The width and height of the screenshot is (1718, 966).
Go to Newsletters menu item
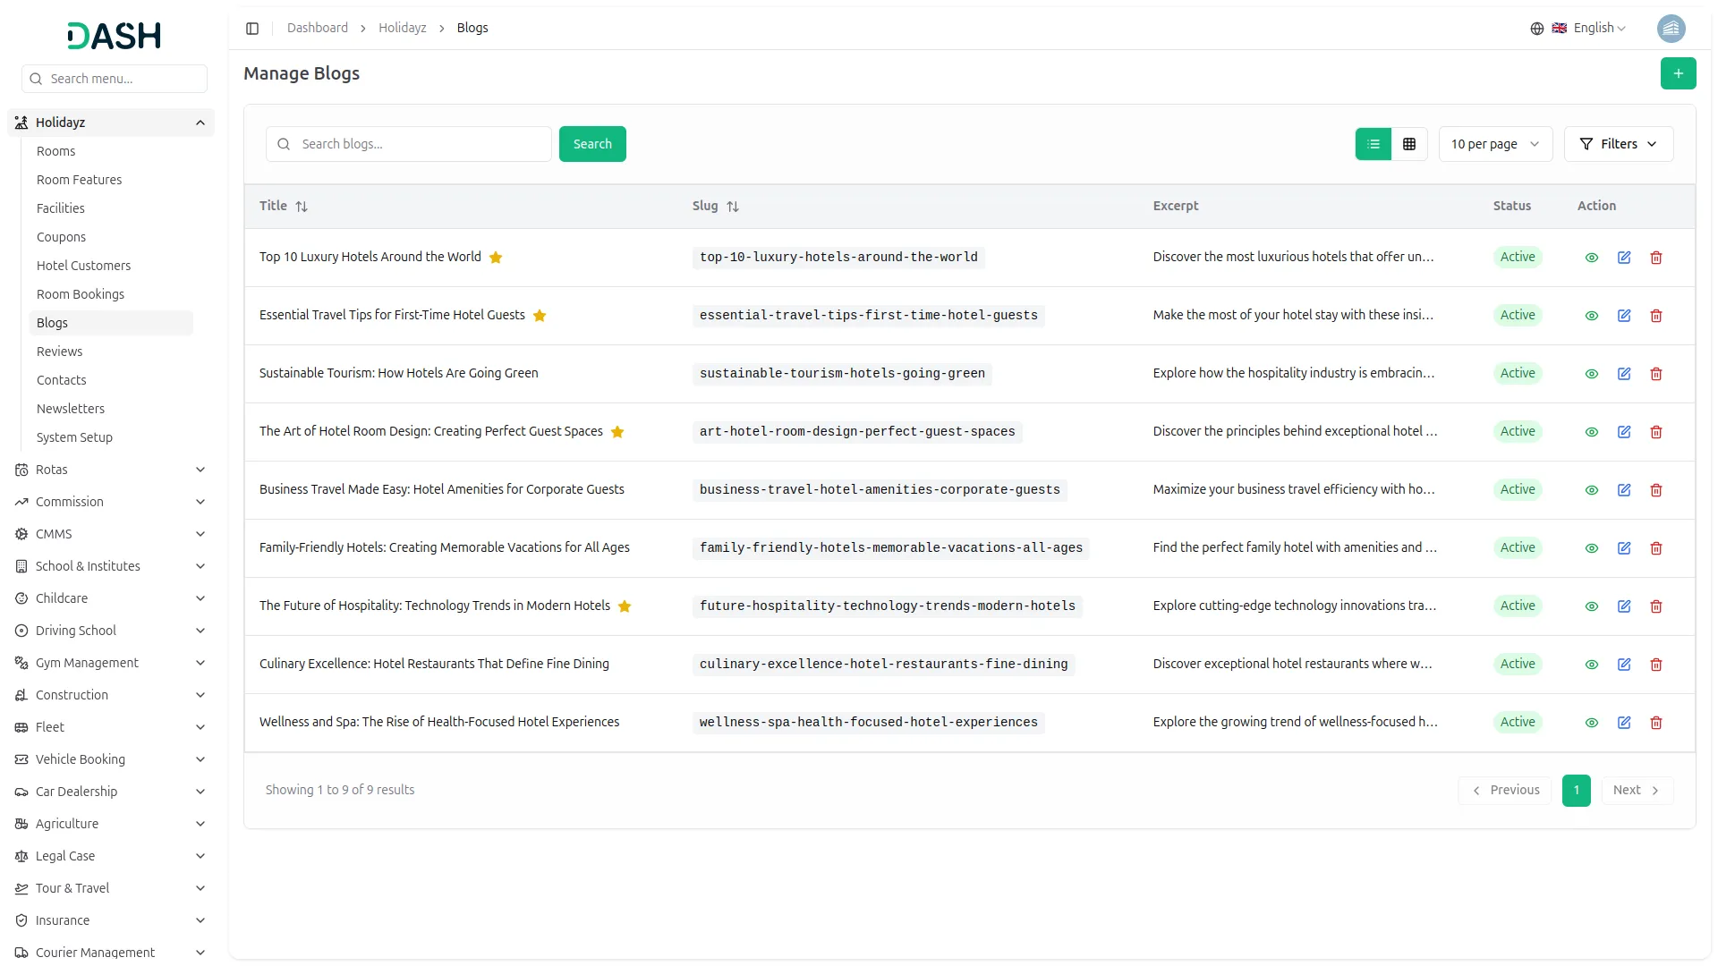click(x=71, y=409)
